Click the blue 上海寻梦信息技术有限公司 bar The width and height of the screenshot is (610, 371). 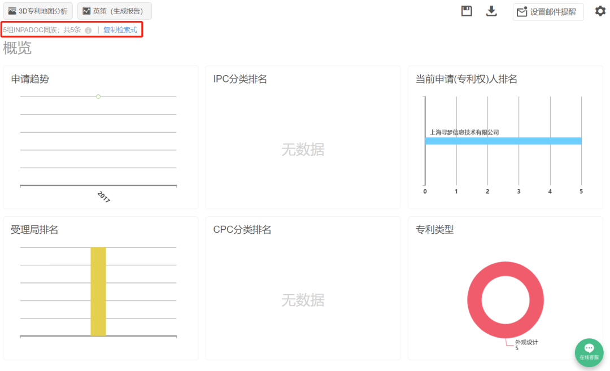(x=503, y=141)
